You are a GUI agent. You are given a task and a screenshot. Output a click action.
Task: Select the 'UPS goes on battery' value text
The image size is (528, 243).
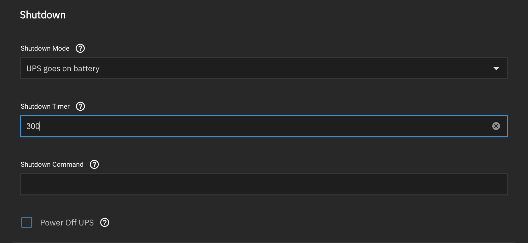tap(63, 69)
